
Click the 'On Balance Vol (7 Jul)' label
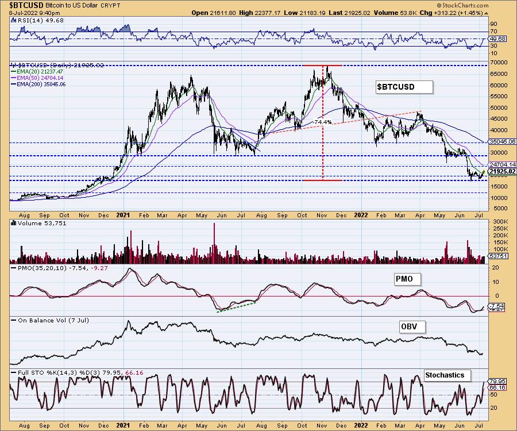tap(50, 320)
